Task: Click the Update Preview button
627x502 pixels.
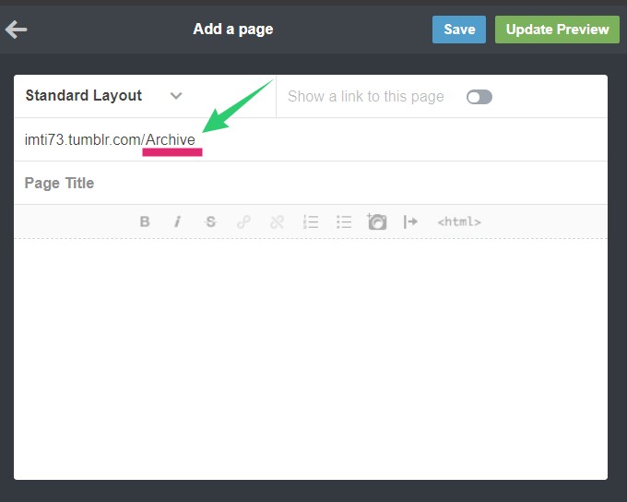Action: click(557, 30)
